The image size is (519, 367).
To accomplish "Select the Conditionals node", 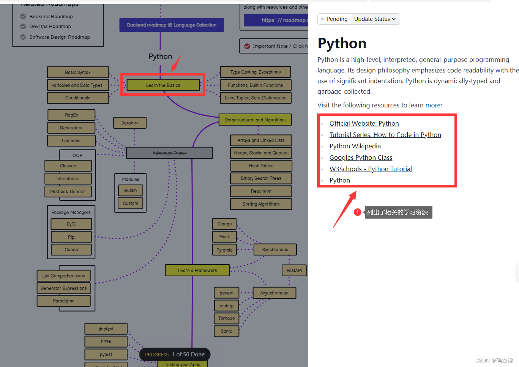I will (78, 98).
